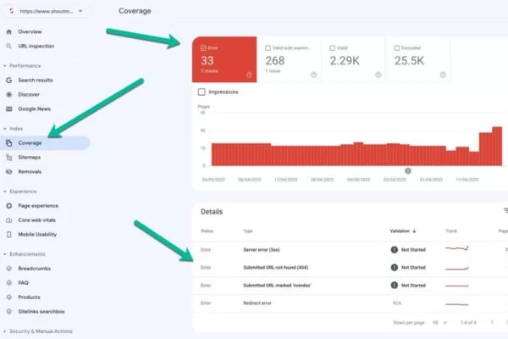Click the Core web vitals gauge icon

click(9, 220)
